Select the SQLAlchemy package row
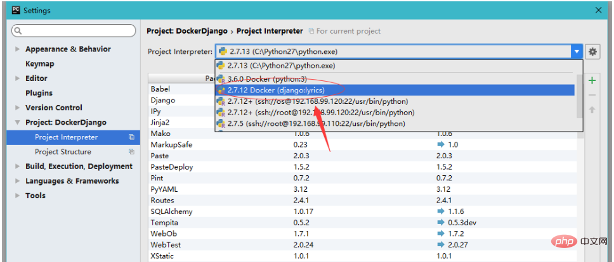 362,211
